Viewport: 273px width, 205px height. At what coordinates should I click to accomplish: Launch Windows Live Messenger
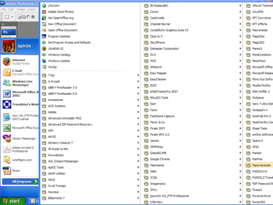tap(20, 83)
